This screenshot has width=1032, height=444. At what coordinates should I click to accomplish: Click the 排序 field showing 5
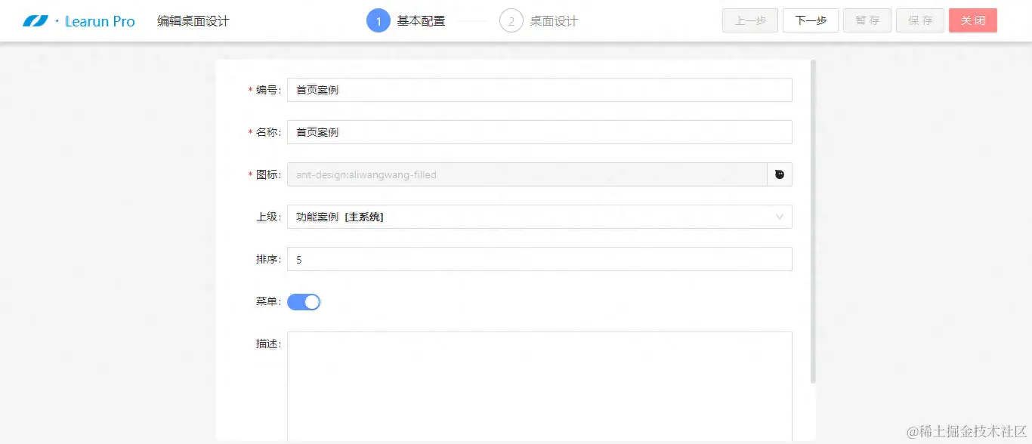point(539,259)
